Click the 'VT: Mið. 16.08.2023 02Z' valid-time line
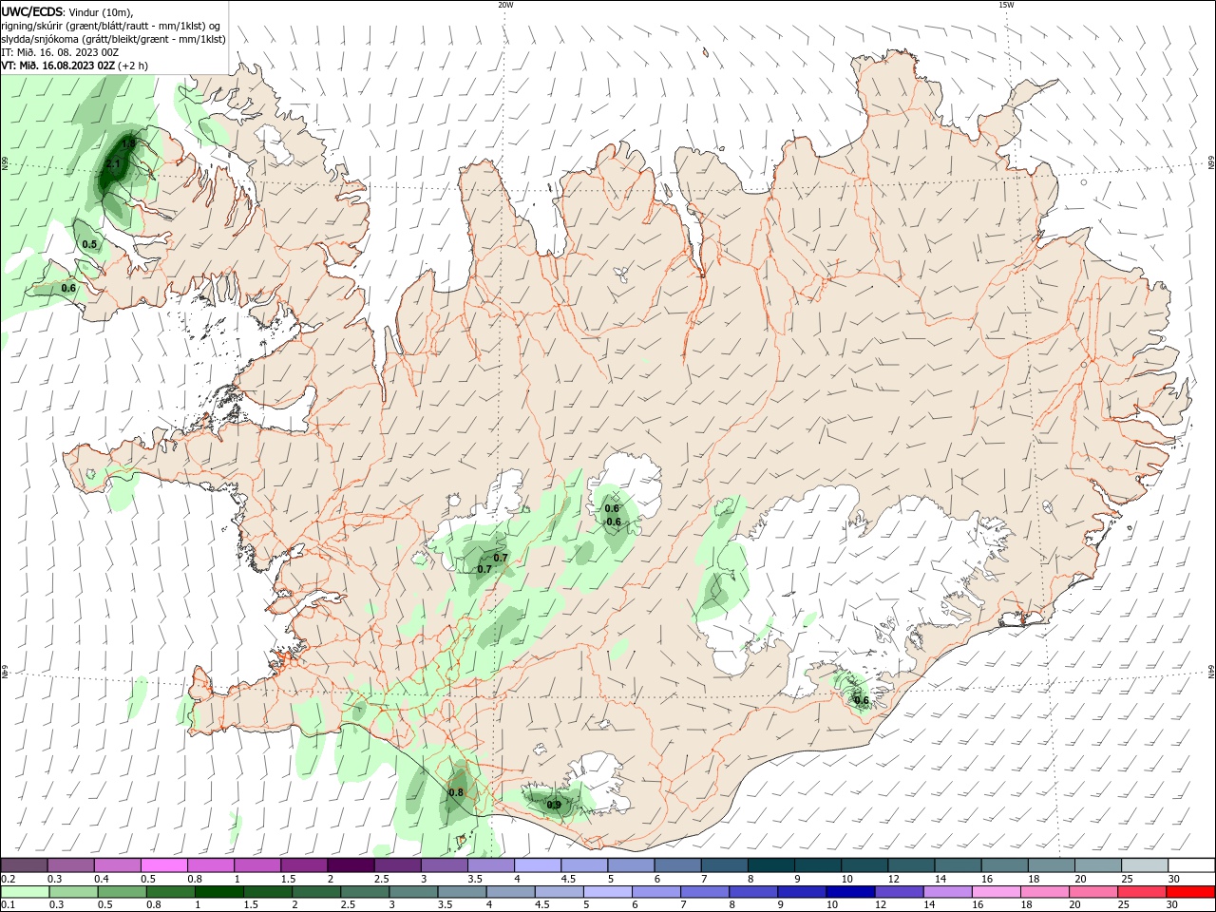 [58, 66]
